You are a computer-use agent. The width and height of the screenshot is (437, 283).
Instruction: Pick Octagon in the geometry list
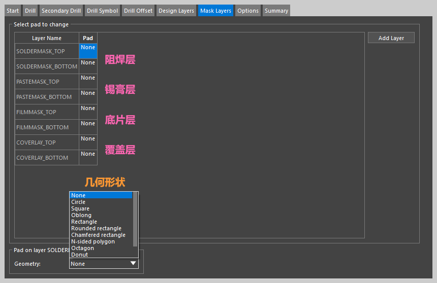click(82, 248)
